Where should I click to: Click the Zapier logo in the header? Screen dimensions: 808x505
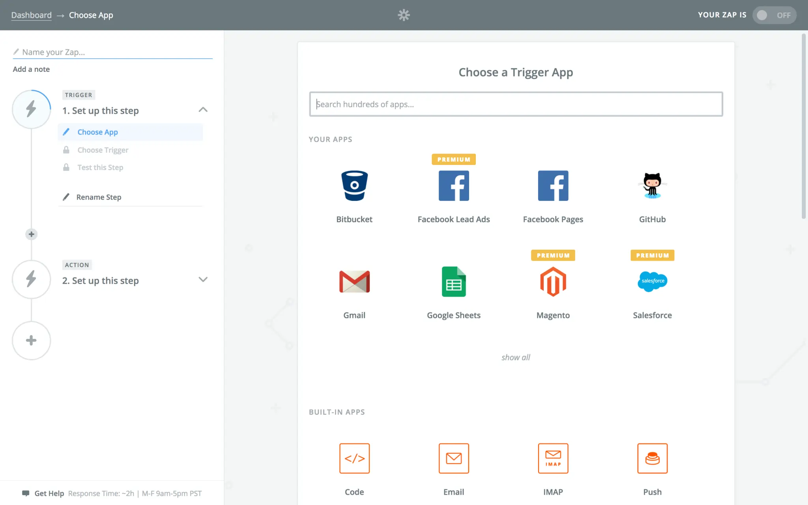click(404, 15)
